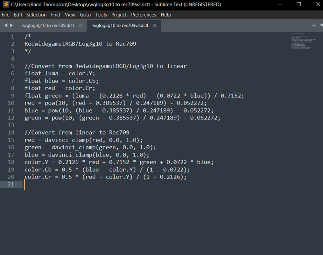323x255 pixels.
Task: Open the File menu
Action: point(5,15)
